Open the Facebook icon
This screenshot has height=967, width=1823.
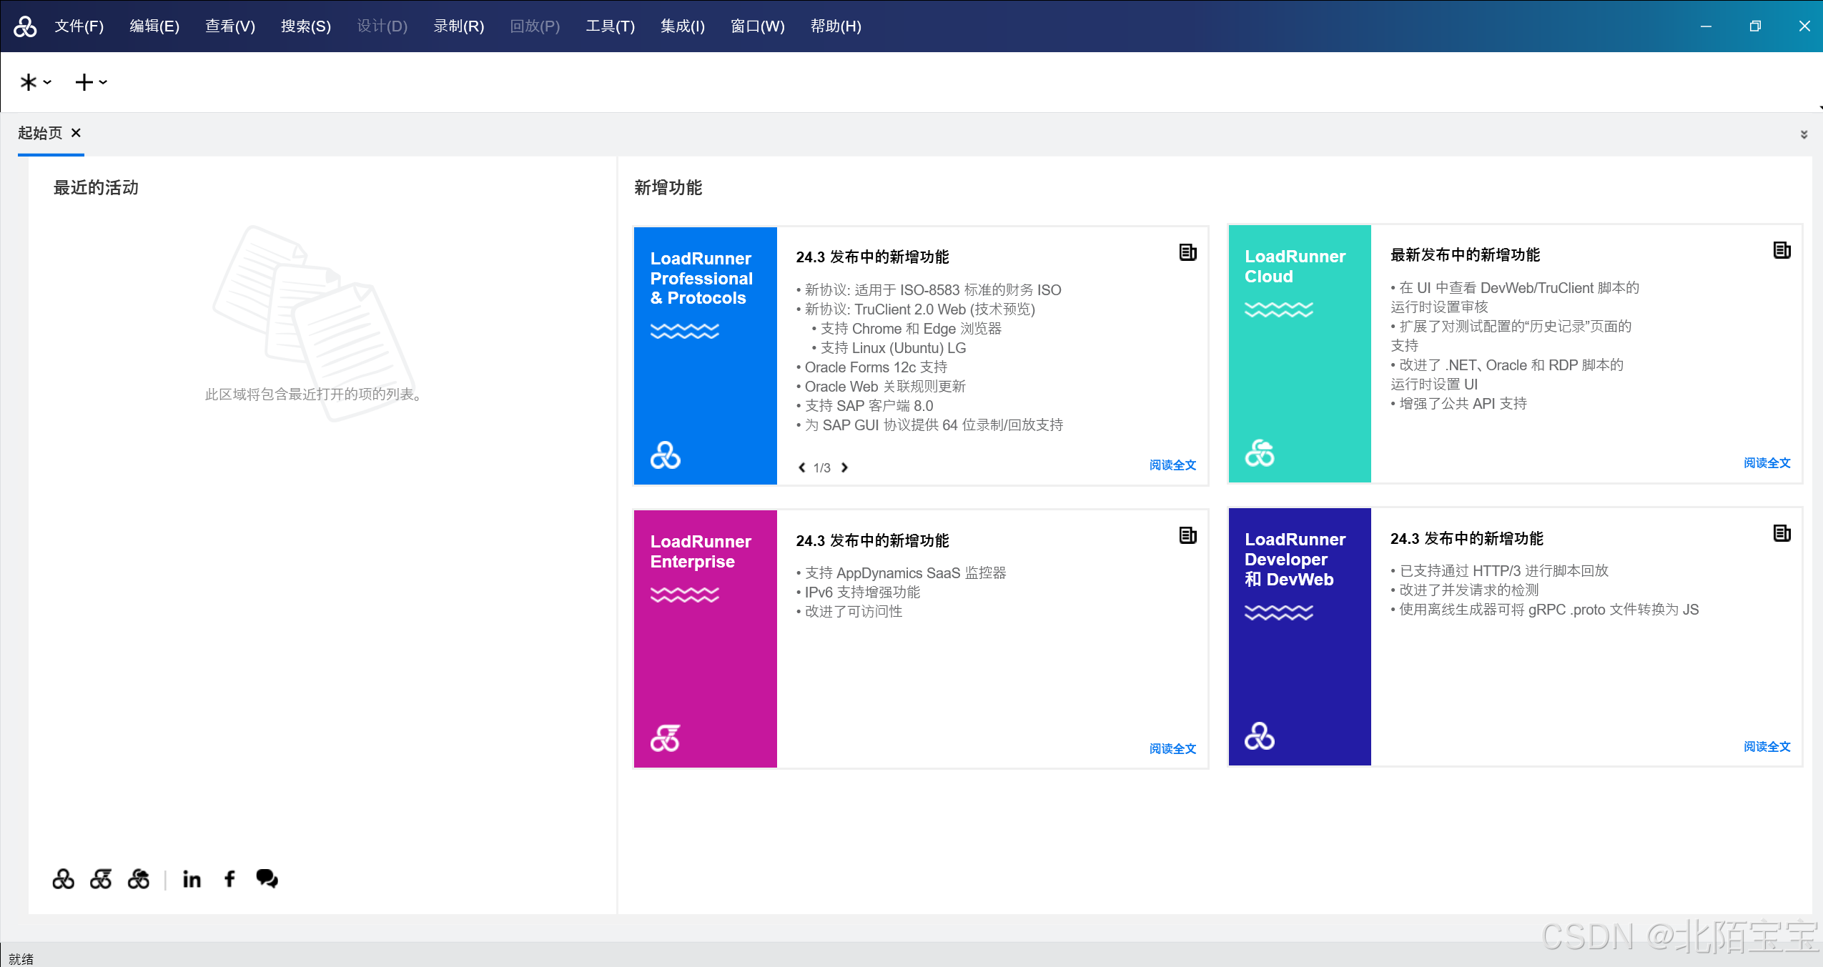pyautogui.click(x=229, y=878)
